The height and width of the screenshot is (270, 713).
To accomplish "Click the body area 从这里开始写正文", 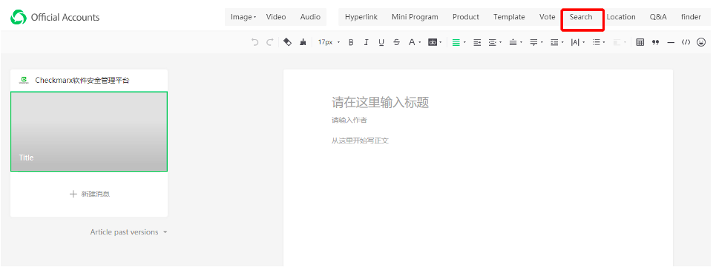I will (x=360, y=141).
